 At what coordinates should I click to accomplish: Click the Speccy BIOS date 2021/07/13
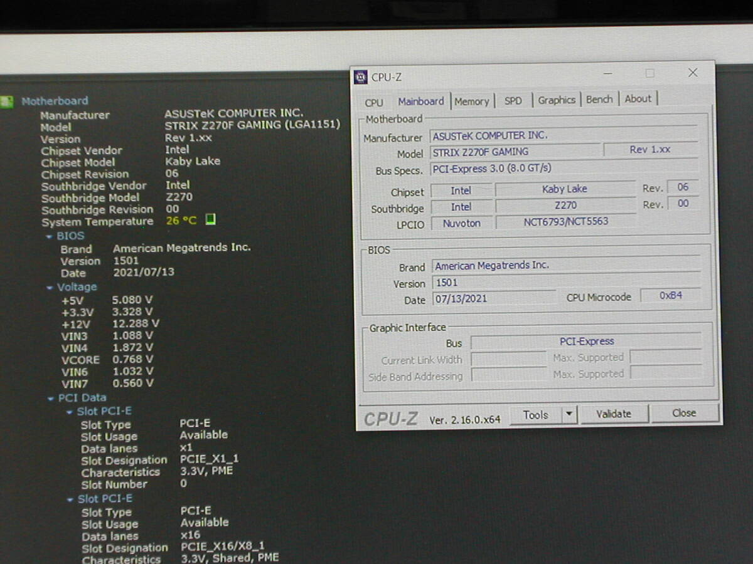point(144,272)
